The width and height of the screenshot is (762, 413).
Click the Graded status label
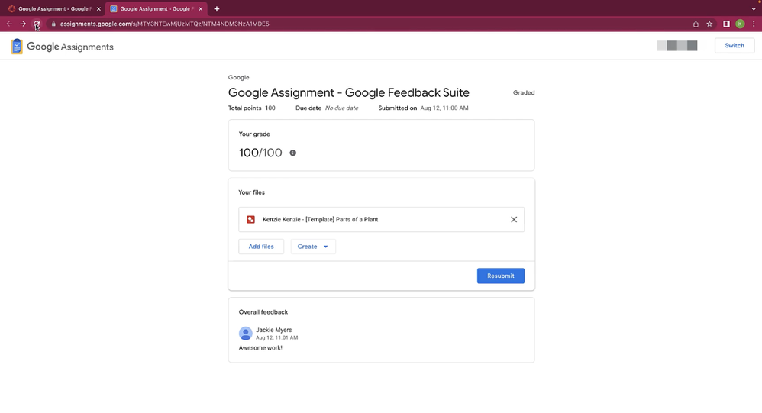pyautogui.click(x=524, y=93)
